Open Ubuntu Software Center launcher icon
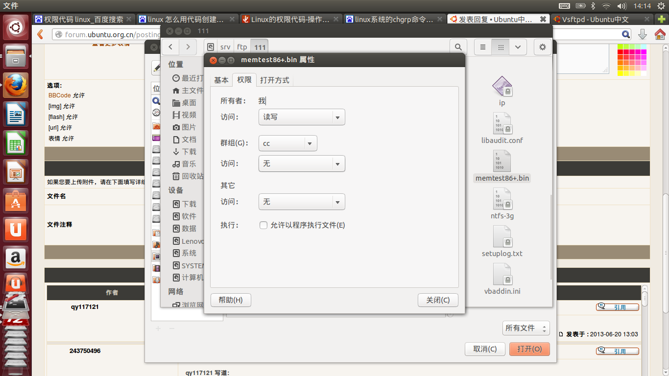Viewport: 669px width, 376px height. (x=16, y=201)
